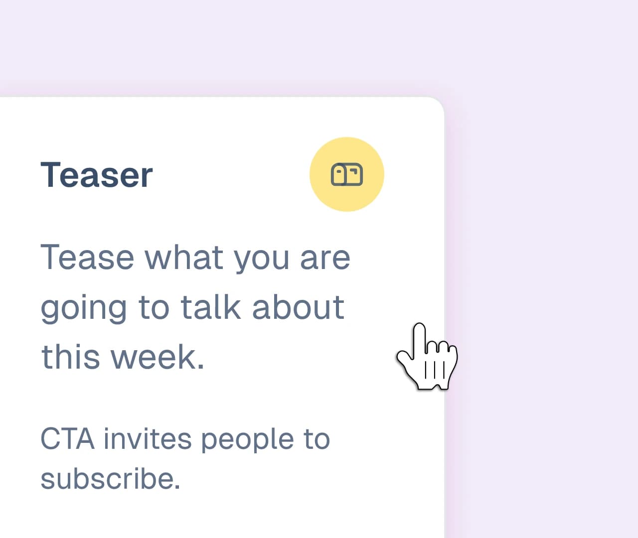
Task: Click the purple background above the card
Action: tap(249, 45)
